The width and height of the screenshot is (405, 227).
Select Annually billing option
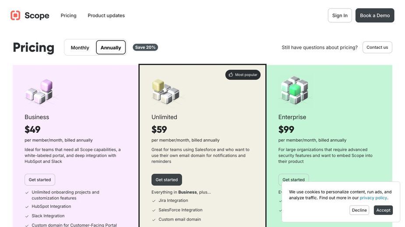point(111,48)
